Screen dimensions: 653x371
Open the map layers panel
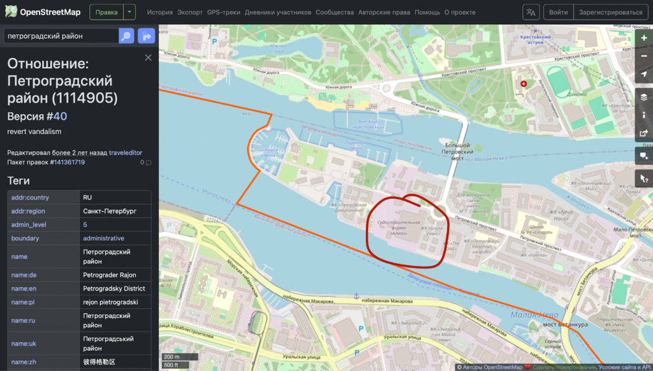click(x=644, y=97)
